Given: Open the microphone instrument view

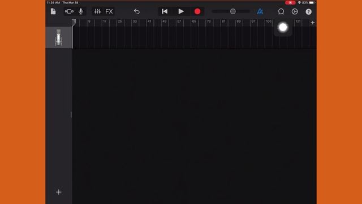Looking at the screenshot, I should coord(81,11).
